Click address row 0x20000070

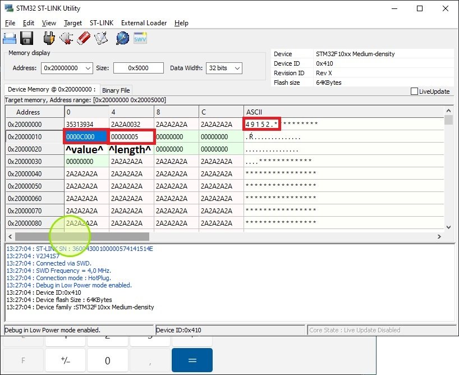35,211
